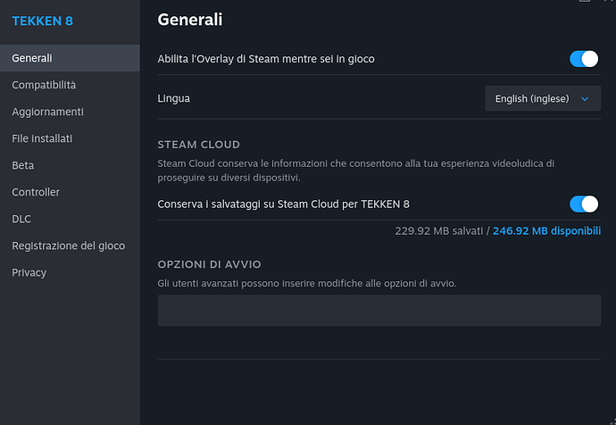Click the Steam Cloud description paragraph

(x=356, y=171)
